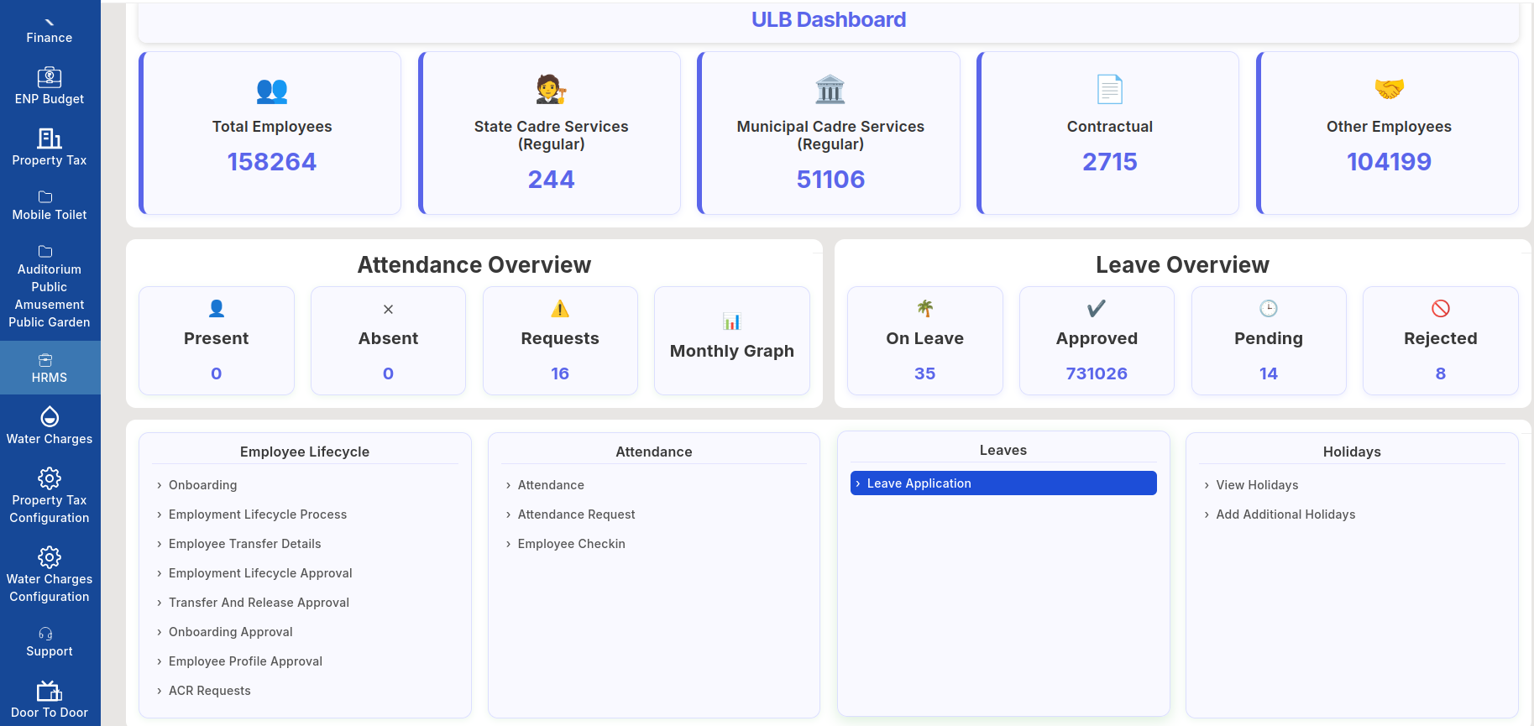Open the Pending leave card
The width and height of the screenshot is (1534, 726).
tap(1269, 341)
